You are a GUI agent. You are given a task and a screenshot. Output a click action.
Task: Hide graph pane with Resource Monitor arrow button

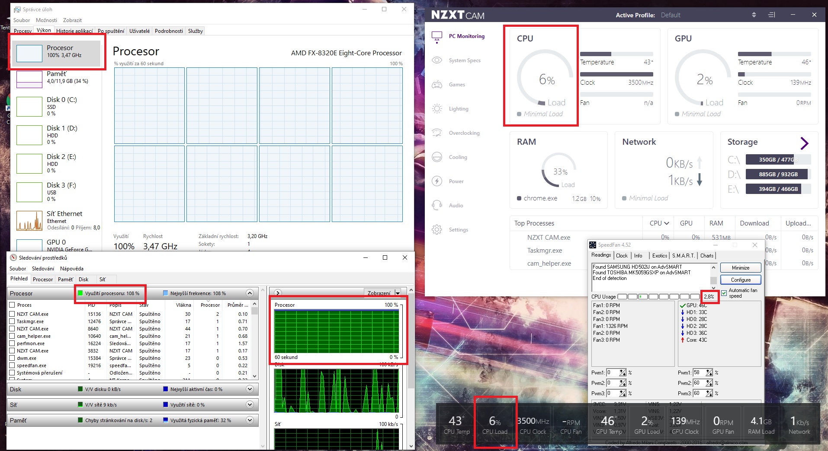278,293
